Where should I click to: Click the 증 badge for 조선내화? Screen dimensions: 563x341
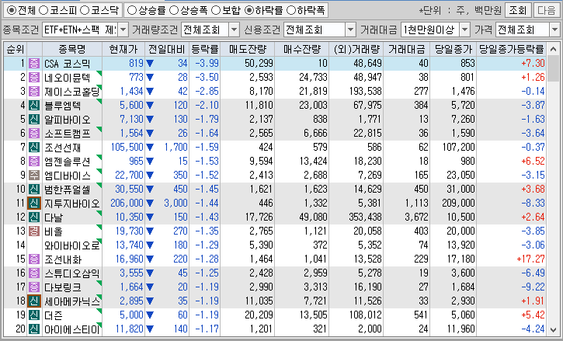34,259
